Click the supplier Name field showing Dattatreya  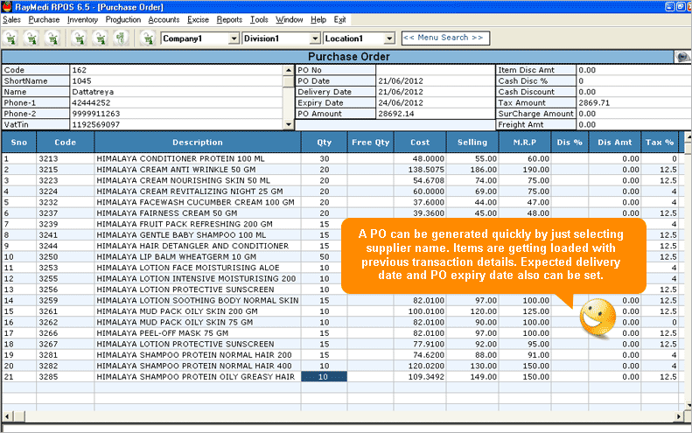click(175, 92)
